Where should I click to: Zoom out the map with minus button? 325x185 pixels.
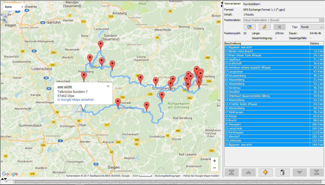214,168
